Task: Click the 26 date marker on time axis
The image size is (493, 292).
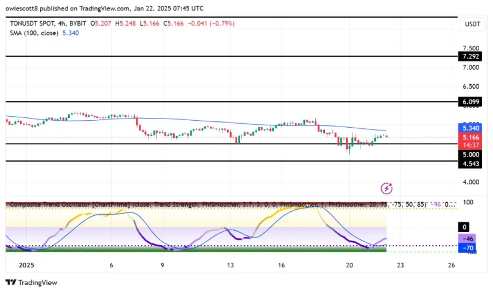Action: pos(452,265)
